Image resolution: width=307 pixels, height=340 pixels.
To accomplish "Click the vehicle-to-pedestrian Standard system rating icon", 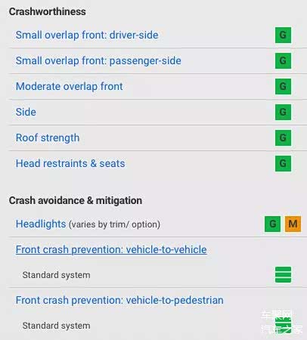I will point(283,326).
